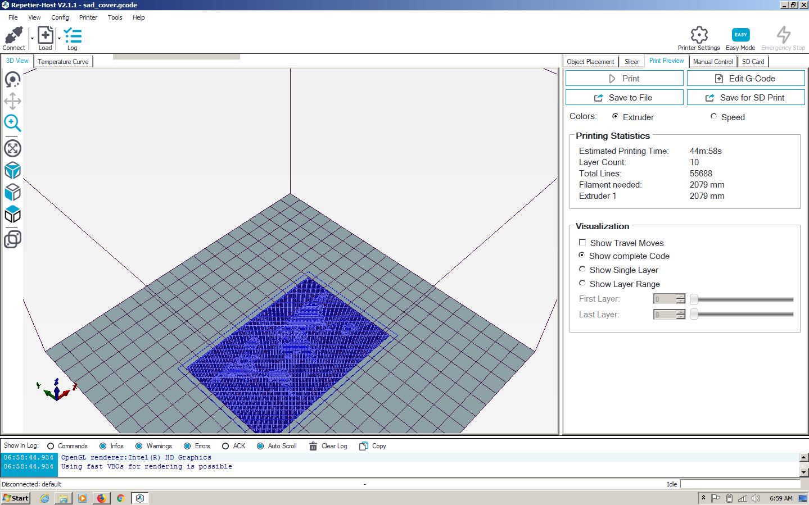The height and width of the screenshot is (505, 809).
Task: Select Show Single Layer option
Action: [x=582, y=269]
